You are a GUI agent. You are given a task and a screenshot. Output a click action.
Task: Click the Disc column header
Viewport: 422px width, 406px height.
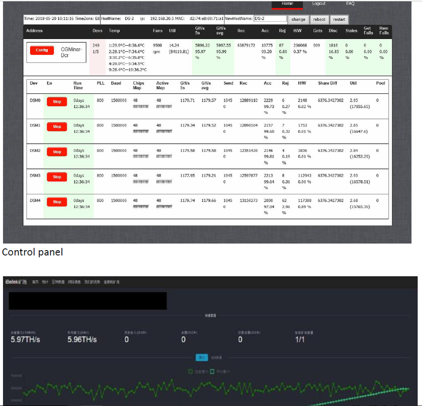tap(333, 30)
